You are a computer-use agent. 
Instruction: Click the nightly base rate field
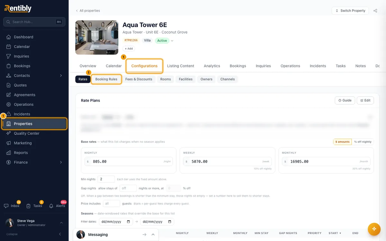[x=129, y=161]
